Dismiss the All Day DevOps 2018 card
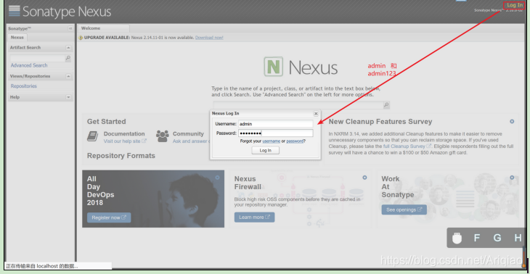Screen dimensions: 530x274 click(x=217, y=178)
